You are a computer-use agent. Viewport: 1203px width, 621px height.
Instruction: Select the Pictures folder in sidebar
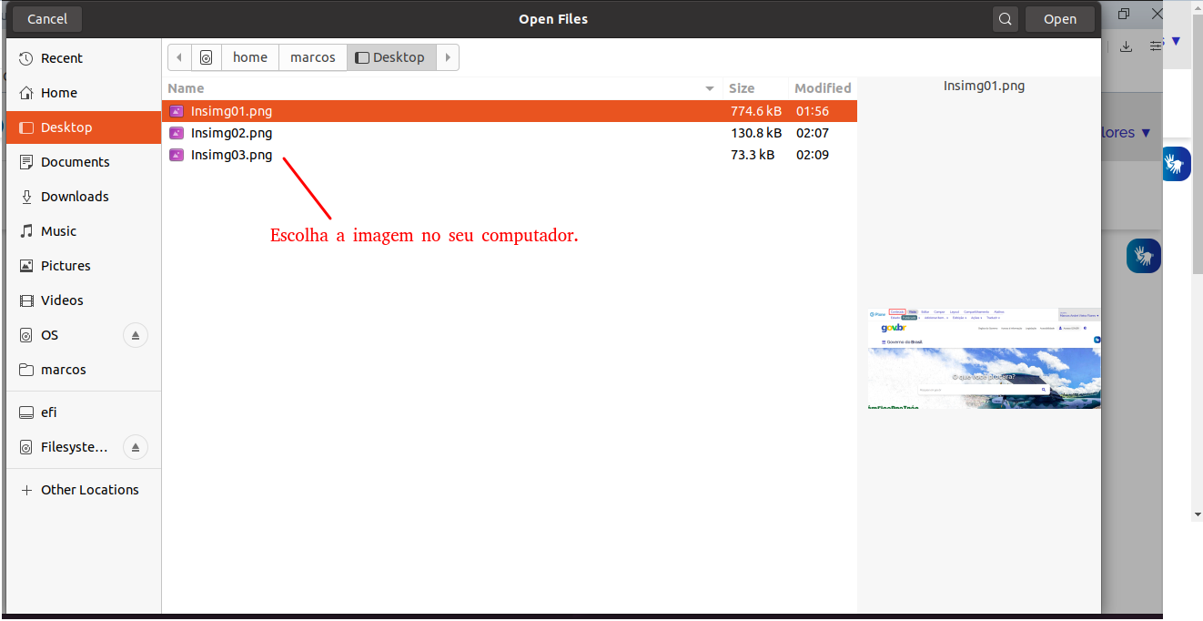coord(66,266)
